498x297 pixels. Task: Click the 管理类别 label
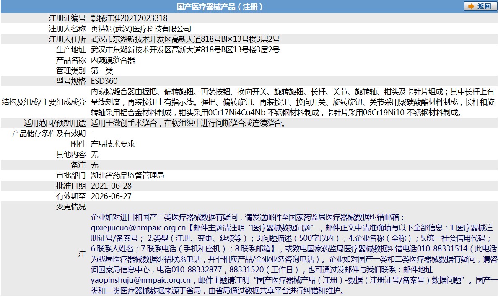click(71, 71)
